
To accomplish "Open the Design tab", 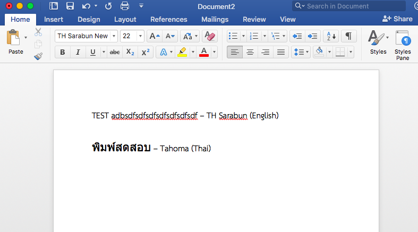I will [x=89, y=20].
